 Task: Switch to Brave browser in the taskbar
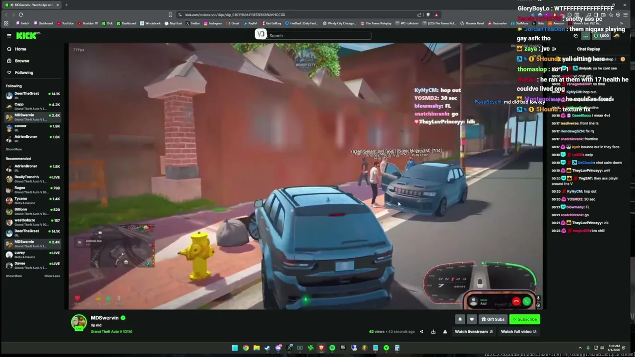321,348
